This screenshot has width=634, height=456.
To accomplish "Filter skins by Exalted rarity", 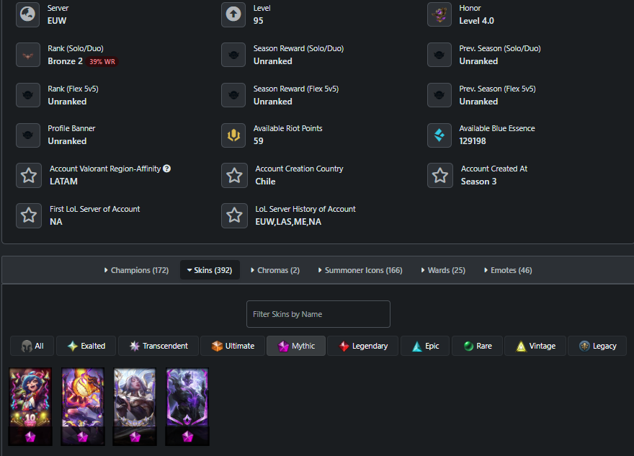I will (x=86, y=346).
